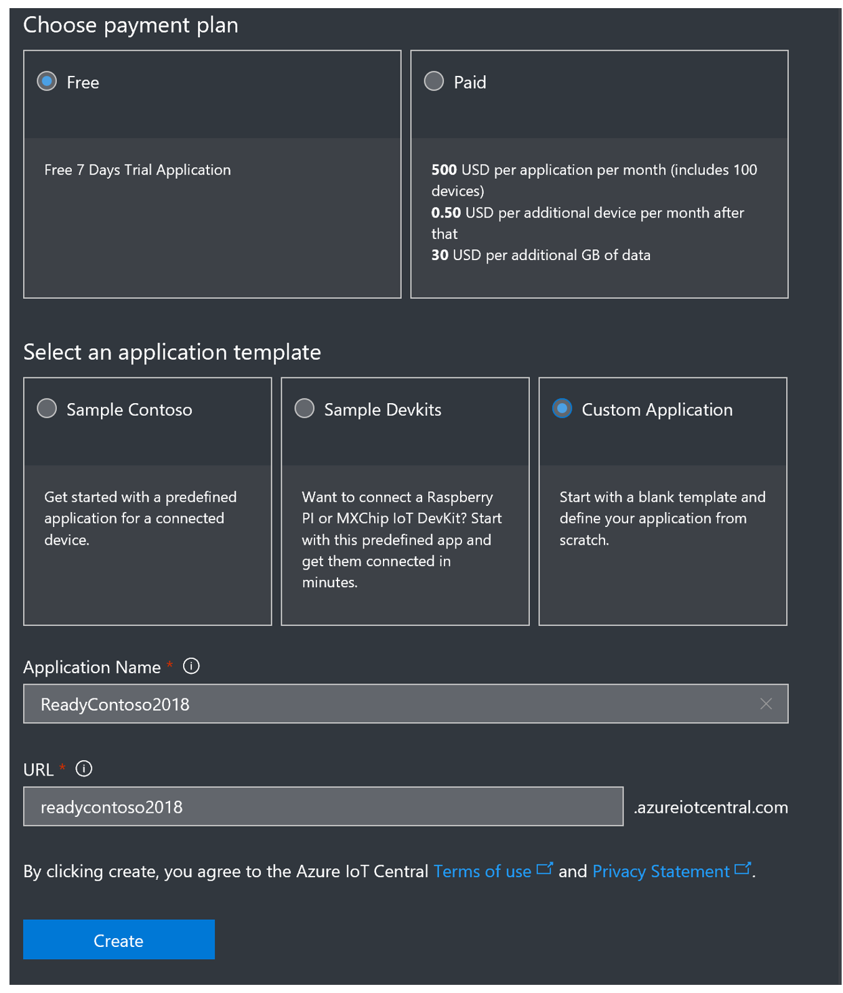The image size is (843, 993).
Task: Open the Privacy Statement link
Action: coord(661,871)
